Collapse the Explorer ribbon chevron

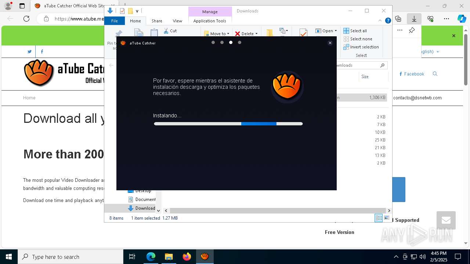click(x=380, y=21)
